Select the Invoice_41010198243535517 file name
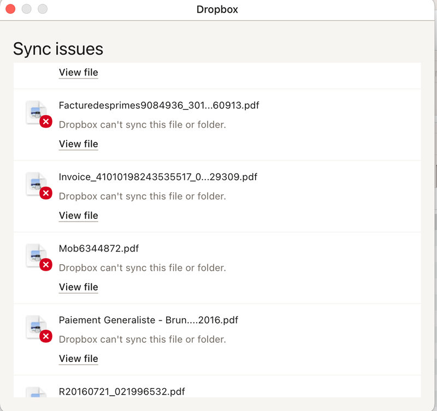Viewport: 437px width, 411px height. pyautogui.click(x=157, y=177)
